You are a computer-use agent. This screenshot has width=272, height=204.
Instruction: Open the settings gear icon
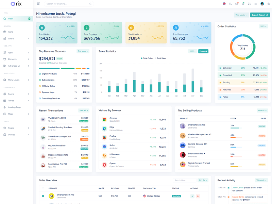(x=269, y=4)
